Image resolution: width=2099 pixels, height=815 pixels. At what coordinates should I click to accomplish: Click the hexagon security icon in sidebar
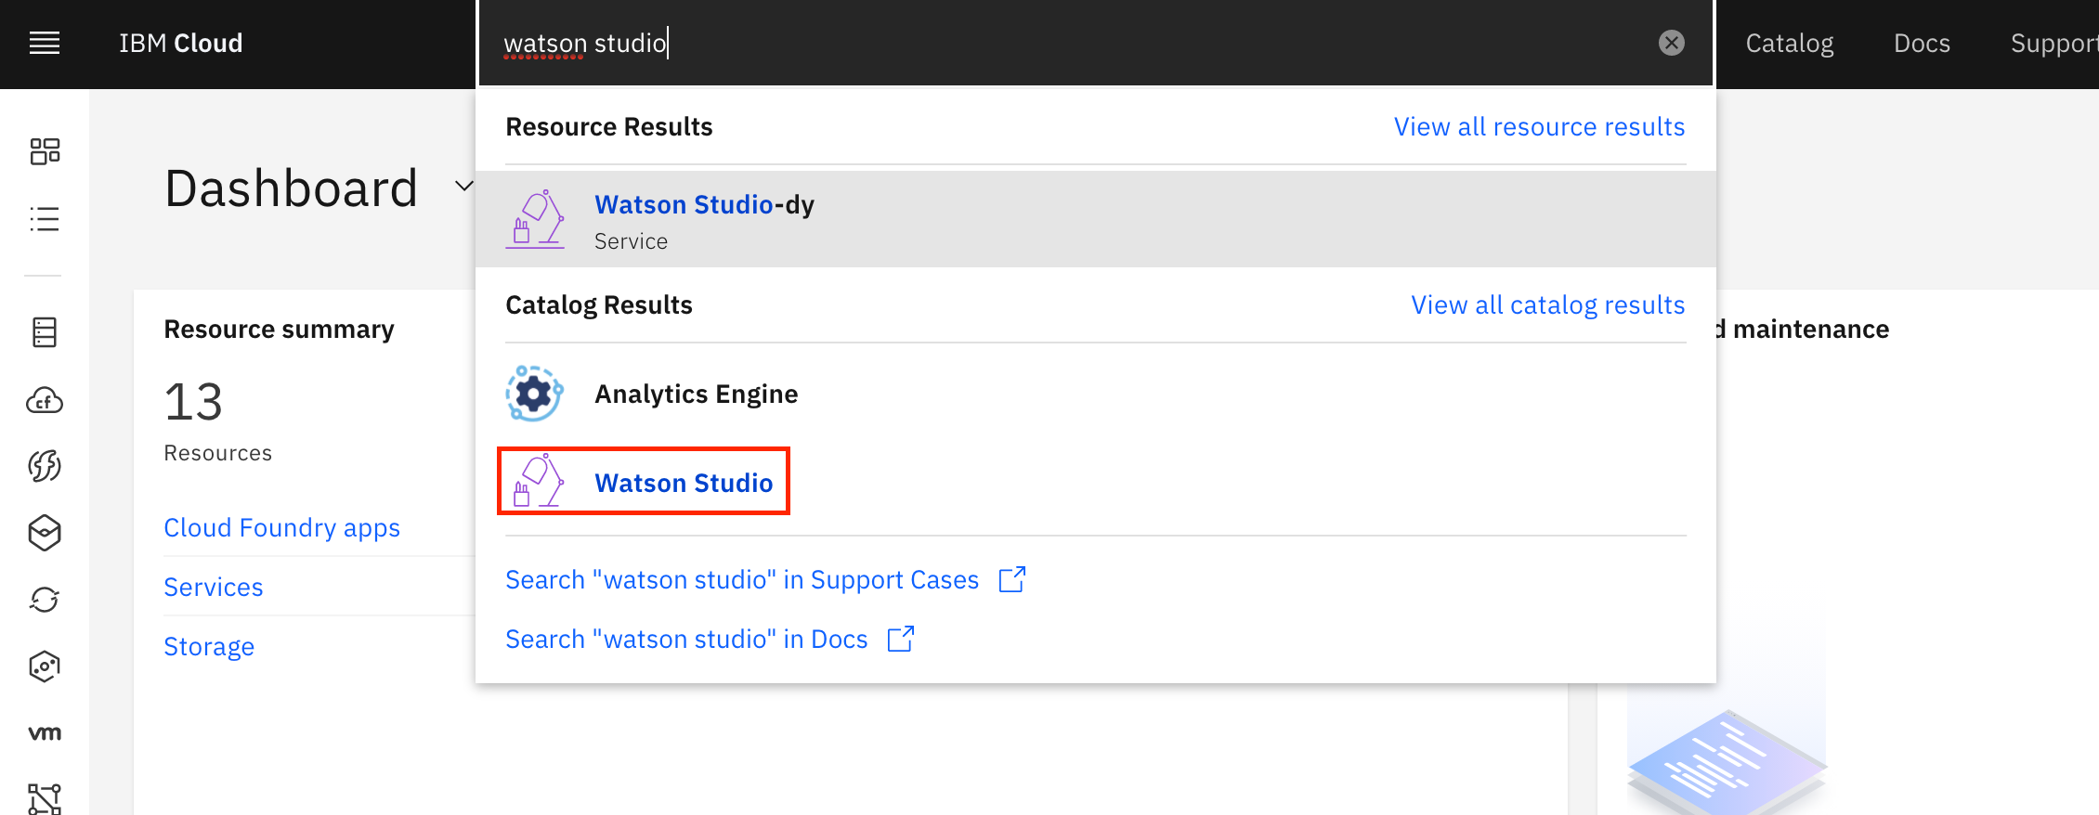pyautogui.click(x=45, y=666)
